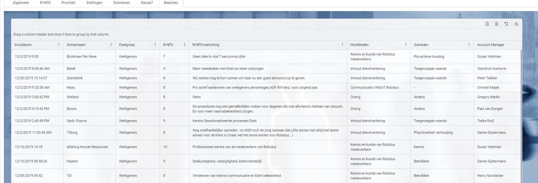Open the R-NPS column menu
Screen dimensions: 538x183
click(184, 45)
